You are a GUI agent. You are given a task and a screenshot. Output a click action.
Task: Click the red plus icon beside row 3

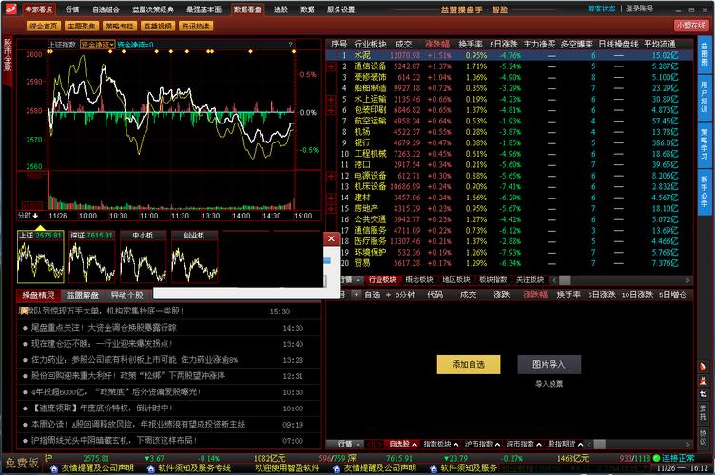[331, 79]
